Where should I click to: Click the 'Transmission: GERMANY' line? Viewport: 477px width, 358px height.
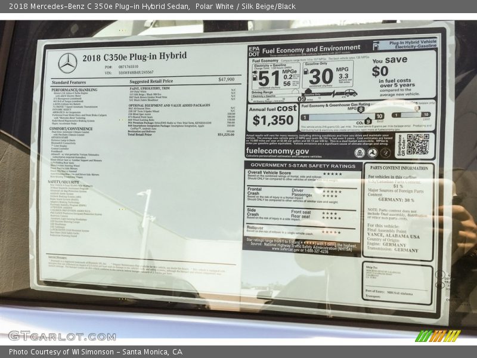click(393, 249)
